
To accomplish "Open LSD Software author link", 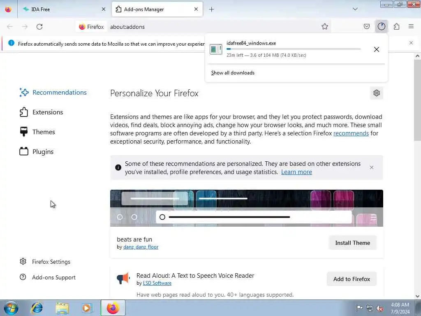I will (x=157, y=283).
